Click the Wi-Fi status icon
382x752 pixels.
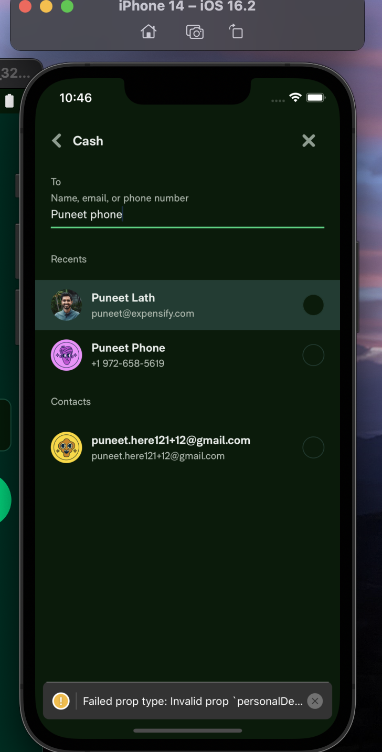[x=295, y=98]
